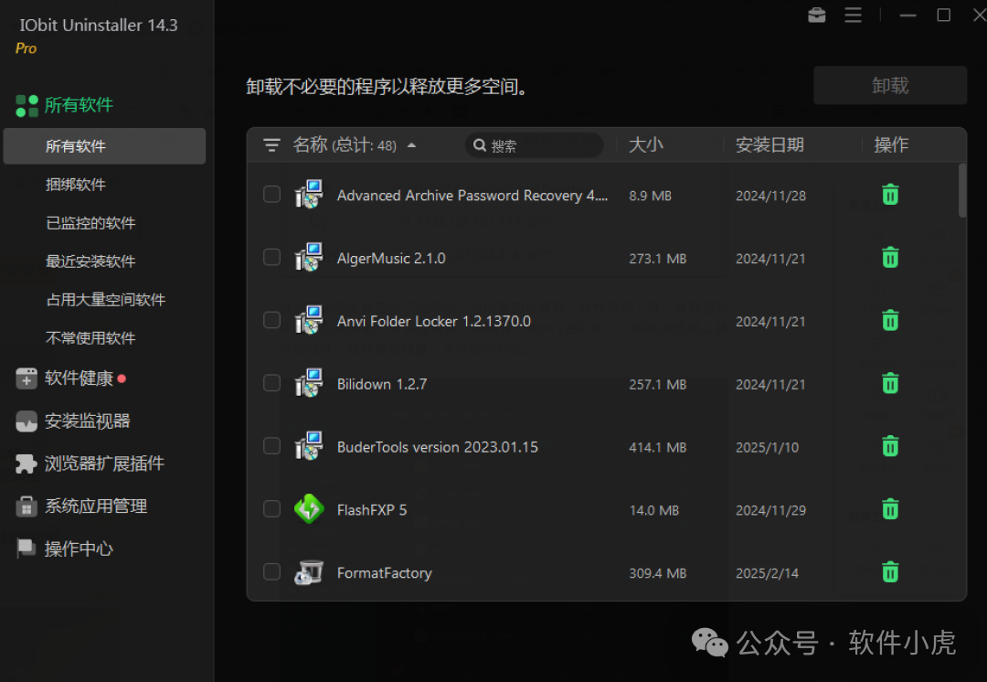Click the BuderTools app icon
987x682 pixels.
309,446
